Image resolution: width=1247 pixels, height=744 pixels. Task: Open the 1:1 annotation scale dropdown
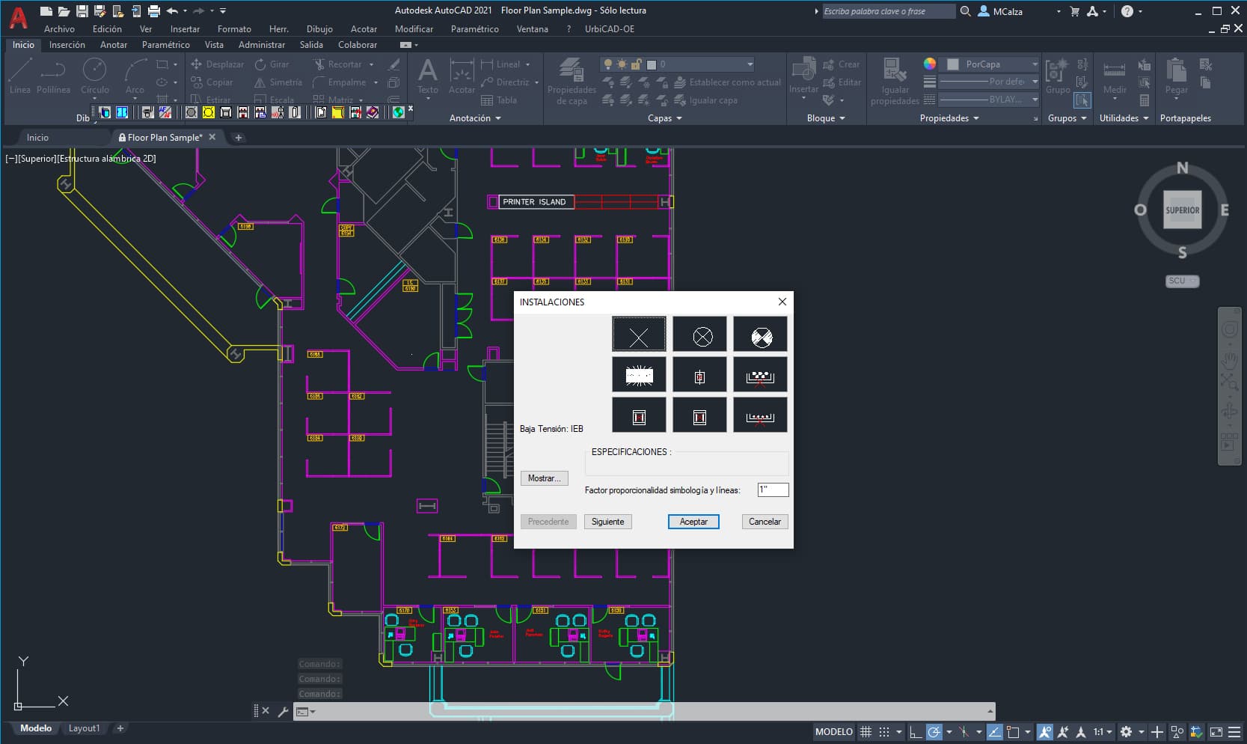(x=1103, y=731)
